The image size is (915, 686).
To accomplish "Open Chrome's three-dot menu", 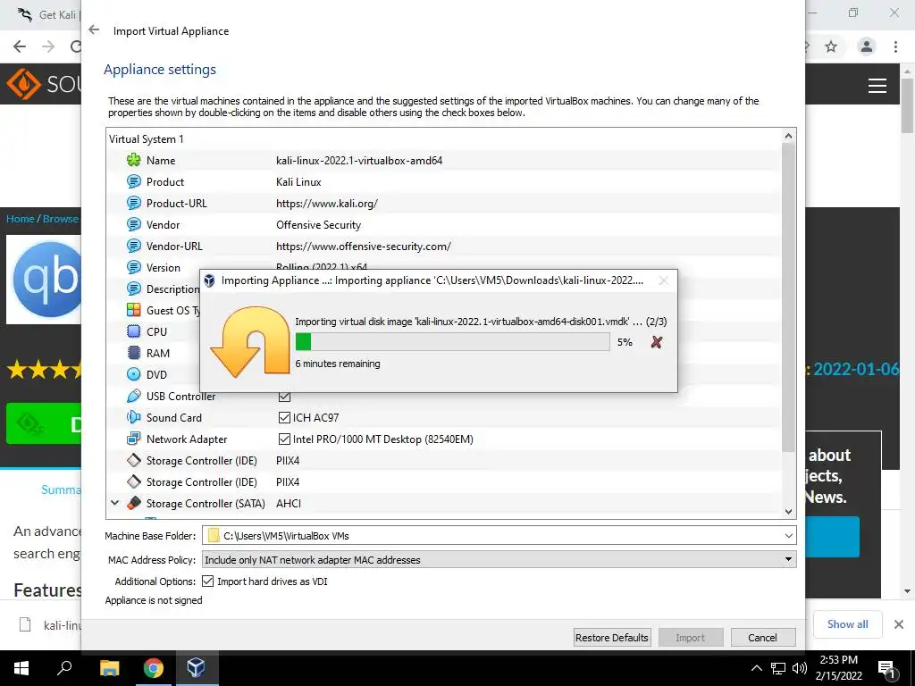I will pyautogui.click(x=895, y=46).
